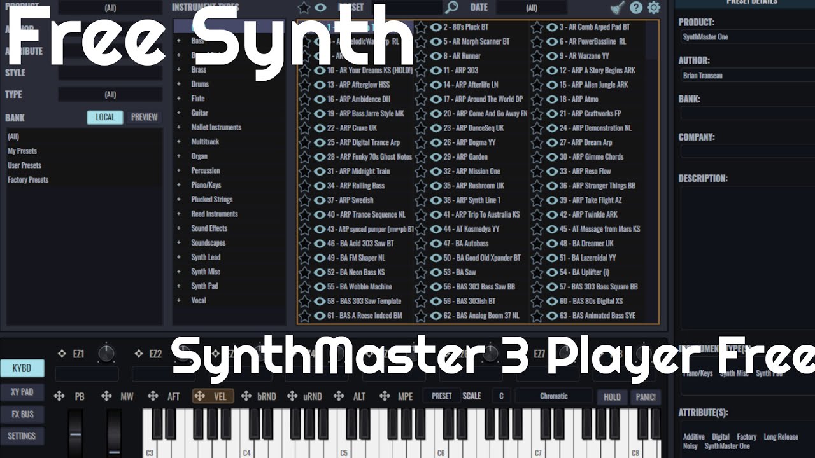Screen dimensions: 815x458
Task: Toggle eye for 46 - BA Acid 303 Saw BT
Action: 320,244
